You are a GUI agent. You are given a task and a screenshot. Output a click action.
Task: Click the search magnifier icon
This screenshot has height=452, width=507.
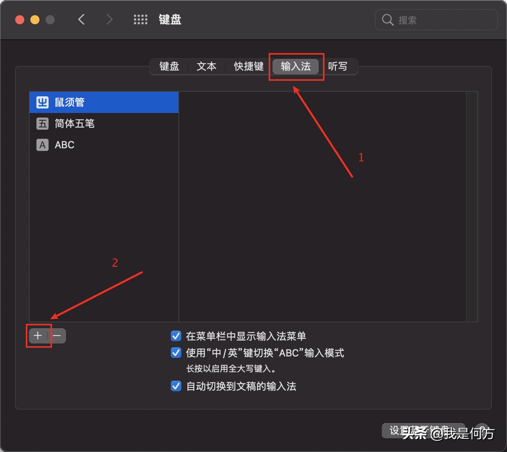[387, 20]
